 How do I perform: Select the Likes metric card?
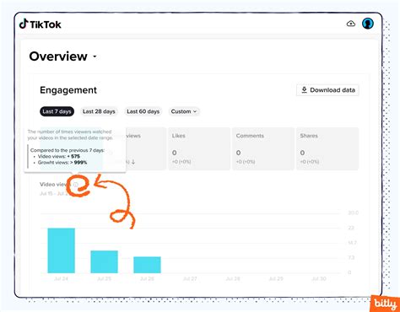point(199,148)
